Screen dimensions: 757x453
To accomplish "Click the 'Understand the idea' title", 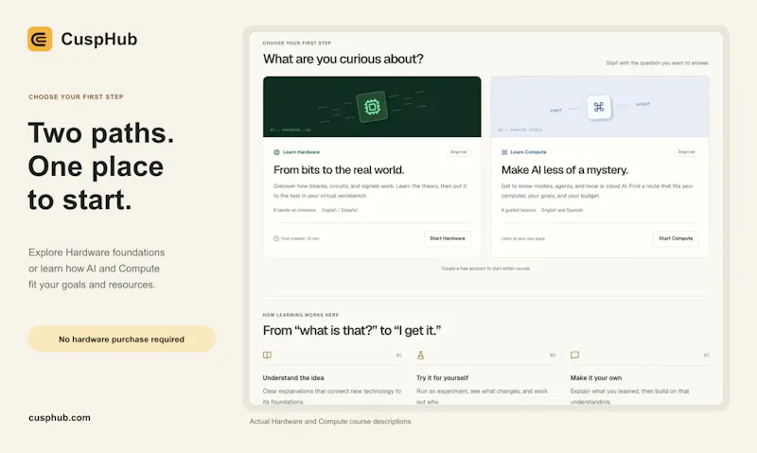I will point(293,377).
